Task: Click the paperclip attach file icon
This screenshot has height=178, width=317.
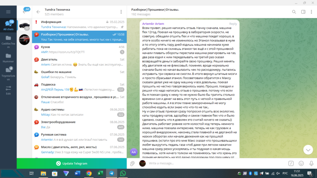Action: tap(133, 163)
